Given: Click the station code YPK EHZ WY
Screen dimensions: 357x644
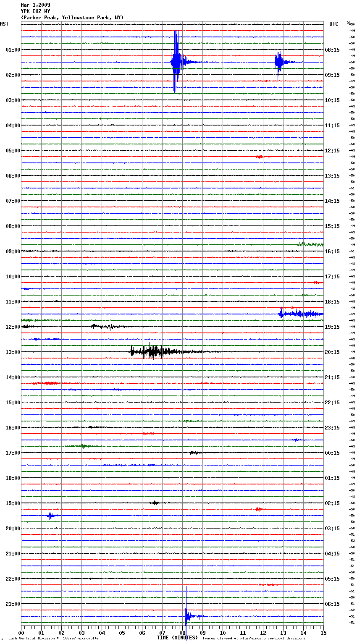Looking at the screenshot, I should 35,11.
